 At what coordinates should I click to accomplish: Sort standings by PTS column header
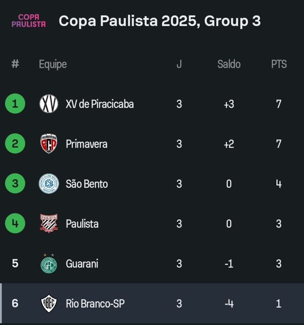(279, 64)
